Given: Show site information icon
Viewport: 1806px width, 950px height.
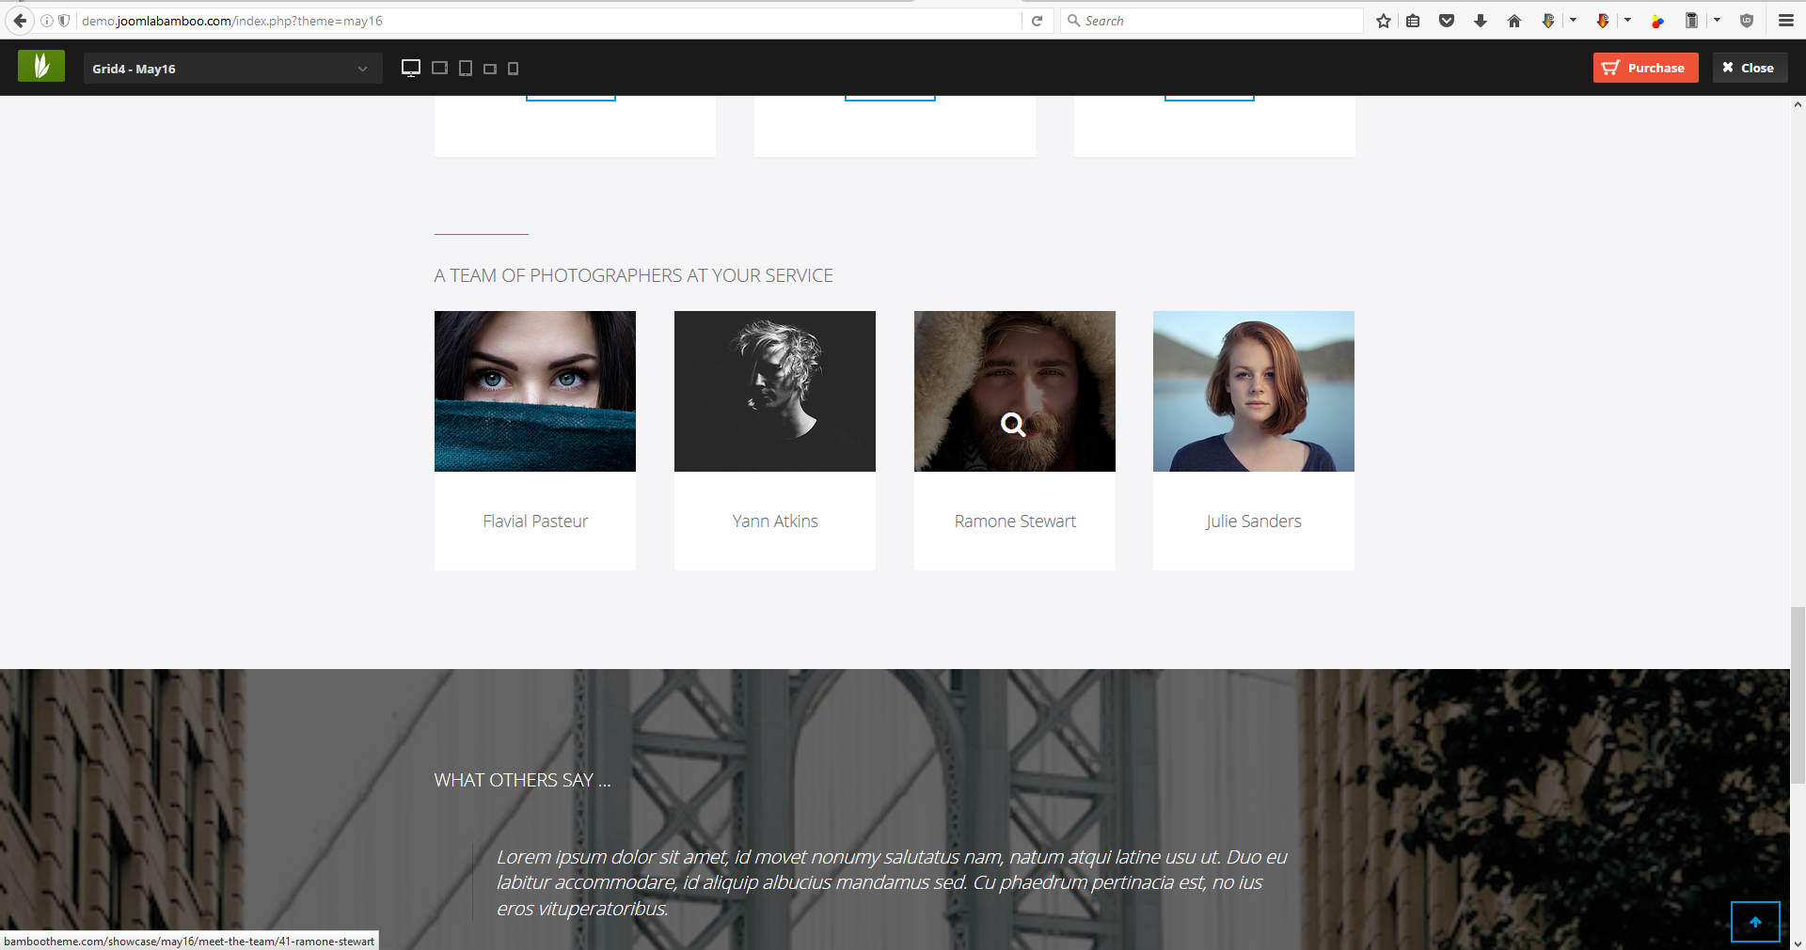Looking at the screenshot, I should [46, 21].
